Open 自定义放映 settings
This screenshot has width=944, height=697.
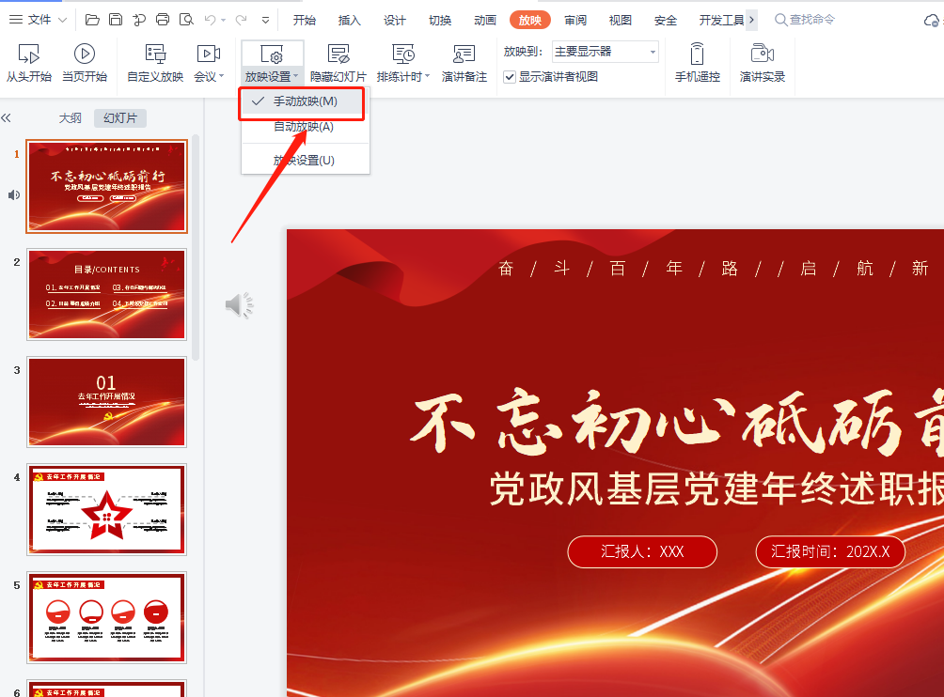(155, 63)
